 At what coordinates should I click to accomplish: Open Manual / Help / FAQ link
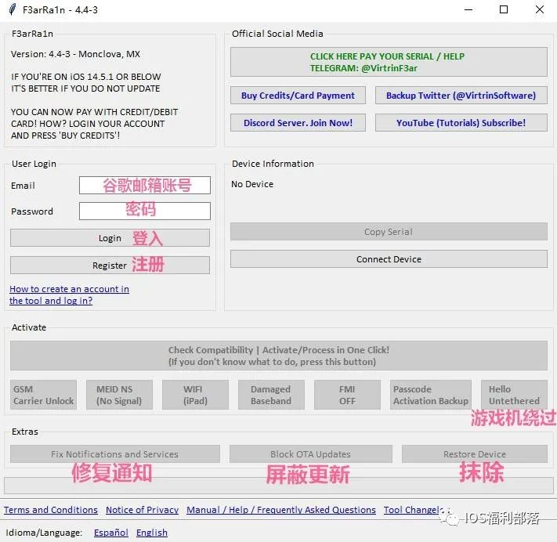click(281, 510)
